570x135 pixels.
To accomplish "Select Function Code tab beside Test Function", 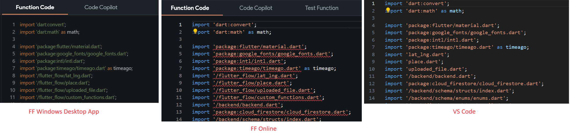I will (190, 8).
